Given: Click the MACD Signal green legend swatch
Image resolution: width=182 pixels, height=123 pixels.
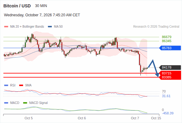Looking at the screenshot, I should pyautogui.click(x=25, y=103).
